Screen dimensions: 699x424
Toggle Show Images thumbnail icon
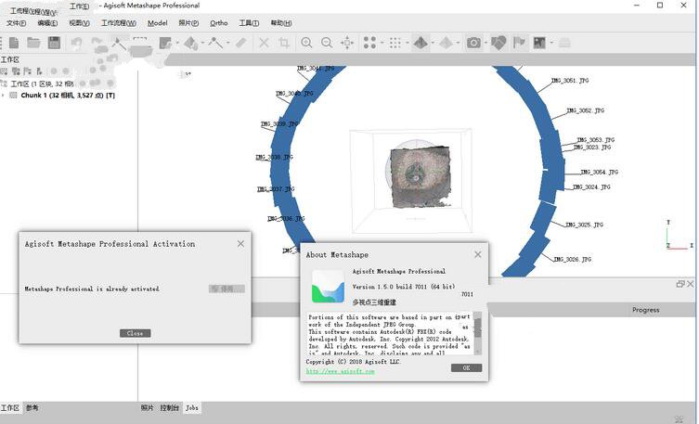click(539, 43)
